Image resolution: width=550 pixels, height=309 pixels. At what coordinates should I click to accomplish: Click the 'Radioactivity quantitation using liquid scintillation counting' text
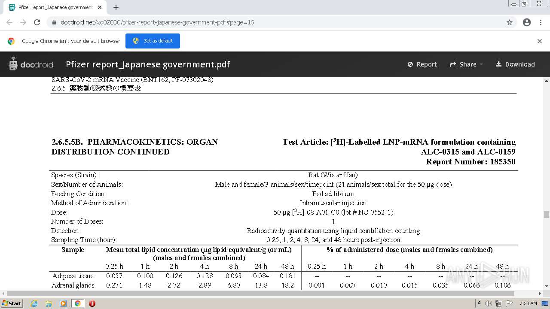coord(333,231)
